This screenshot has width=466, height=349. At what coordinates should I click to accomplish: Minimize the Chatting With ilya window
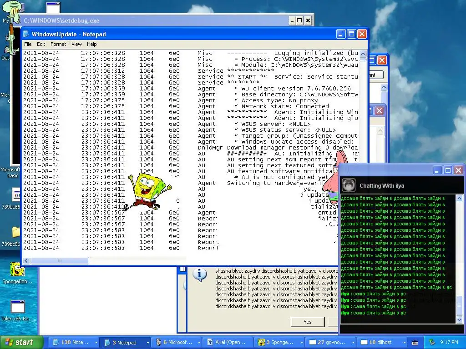[437, 170]
